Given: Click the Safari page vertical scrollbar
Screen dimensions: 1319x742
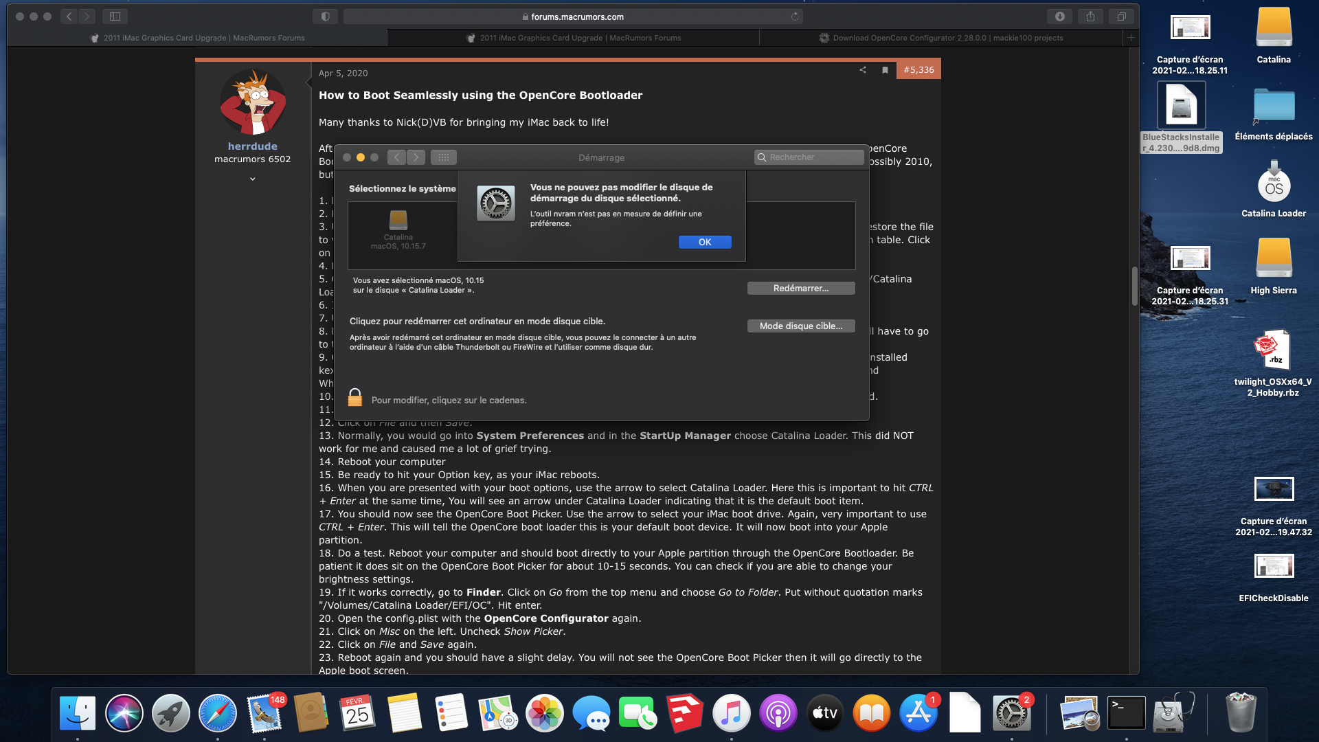Looking at the screenshot, I should pyautogui.click(x=1134, y=286).
